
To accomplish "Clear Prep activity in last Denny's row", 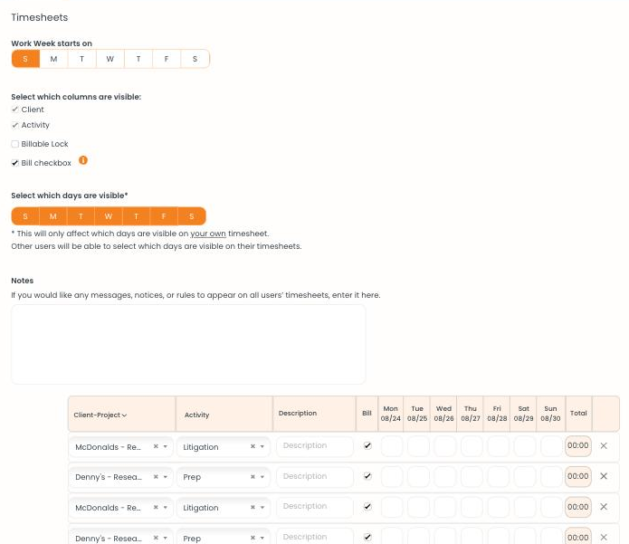I will [x=253, y=538].
